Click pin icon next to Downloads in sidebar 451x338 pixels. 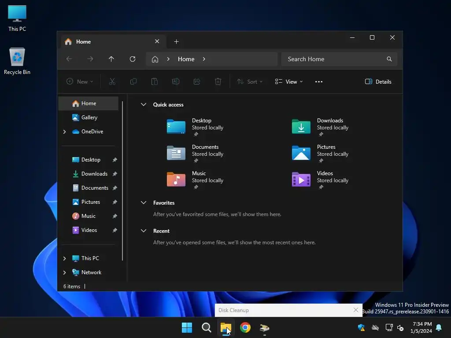[115, 174]
